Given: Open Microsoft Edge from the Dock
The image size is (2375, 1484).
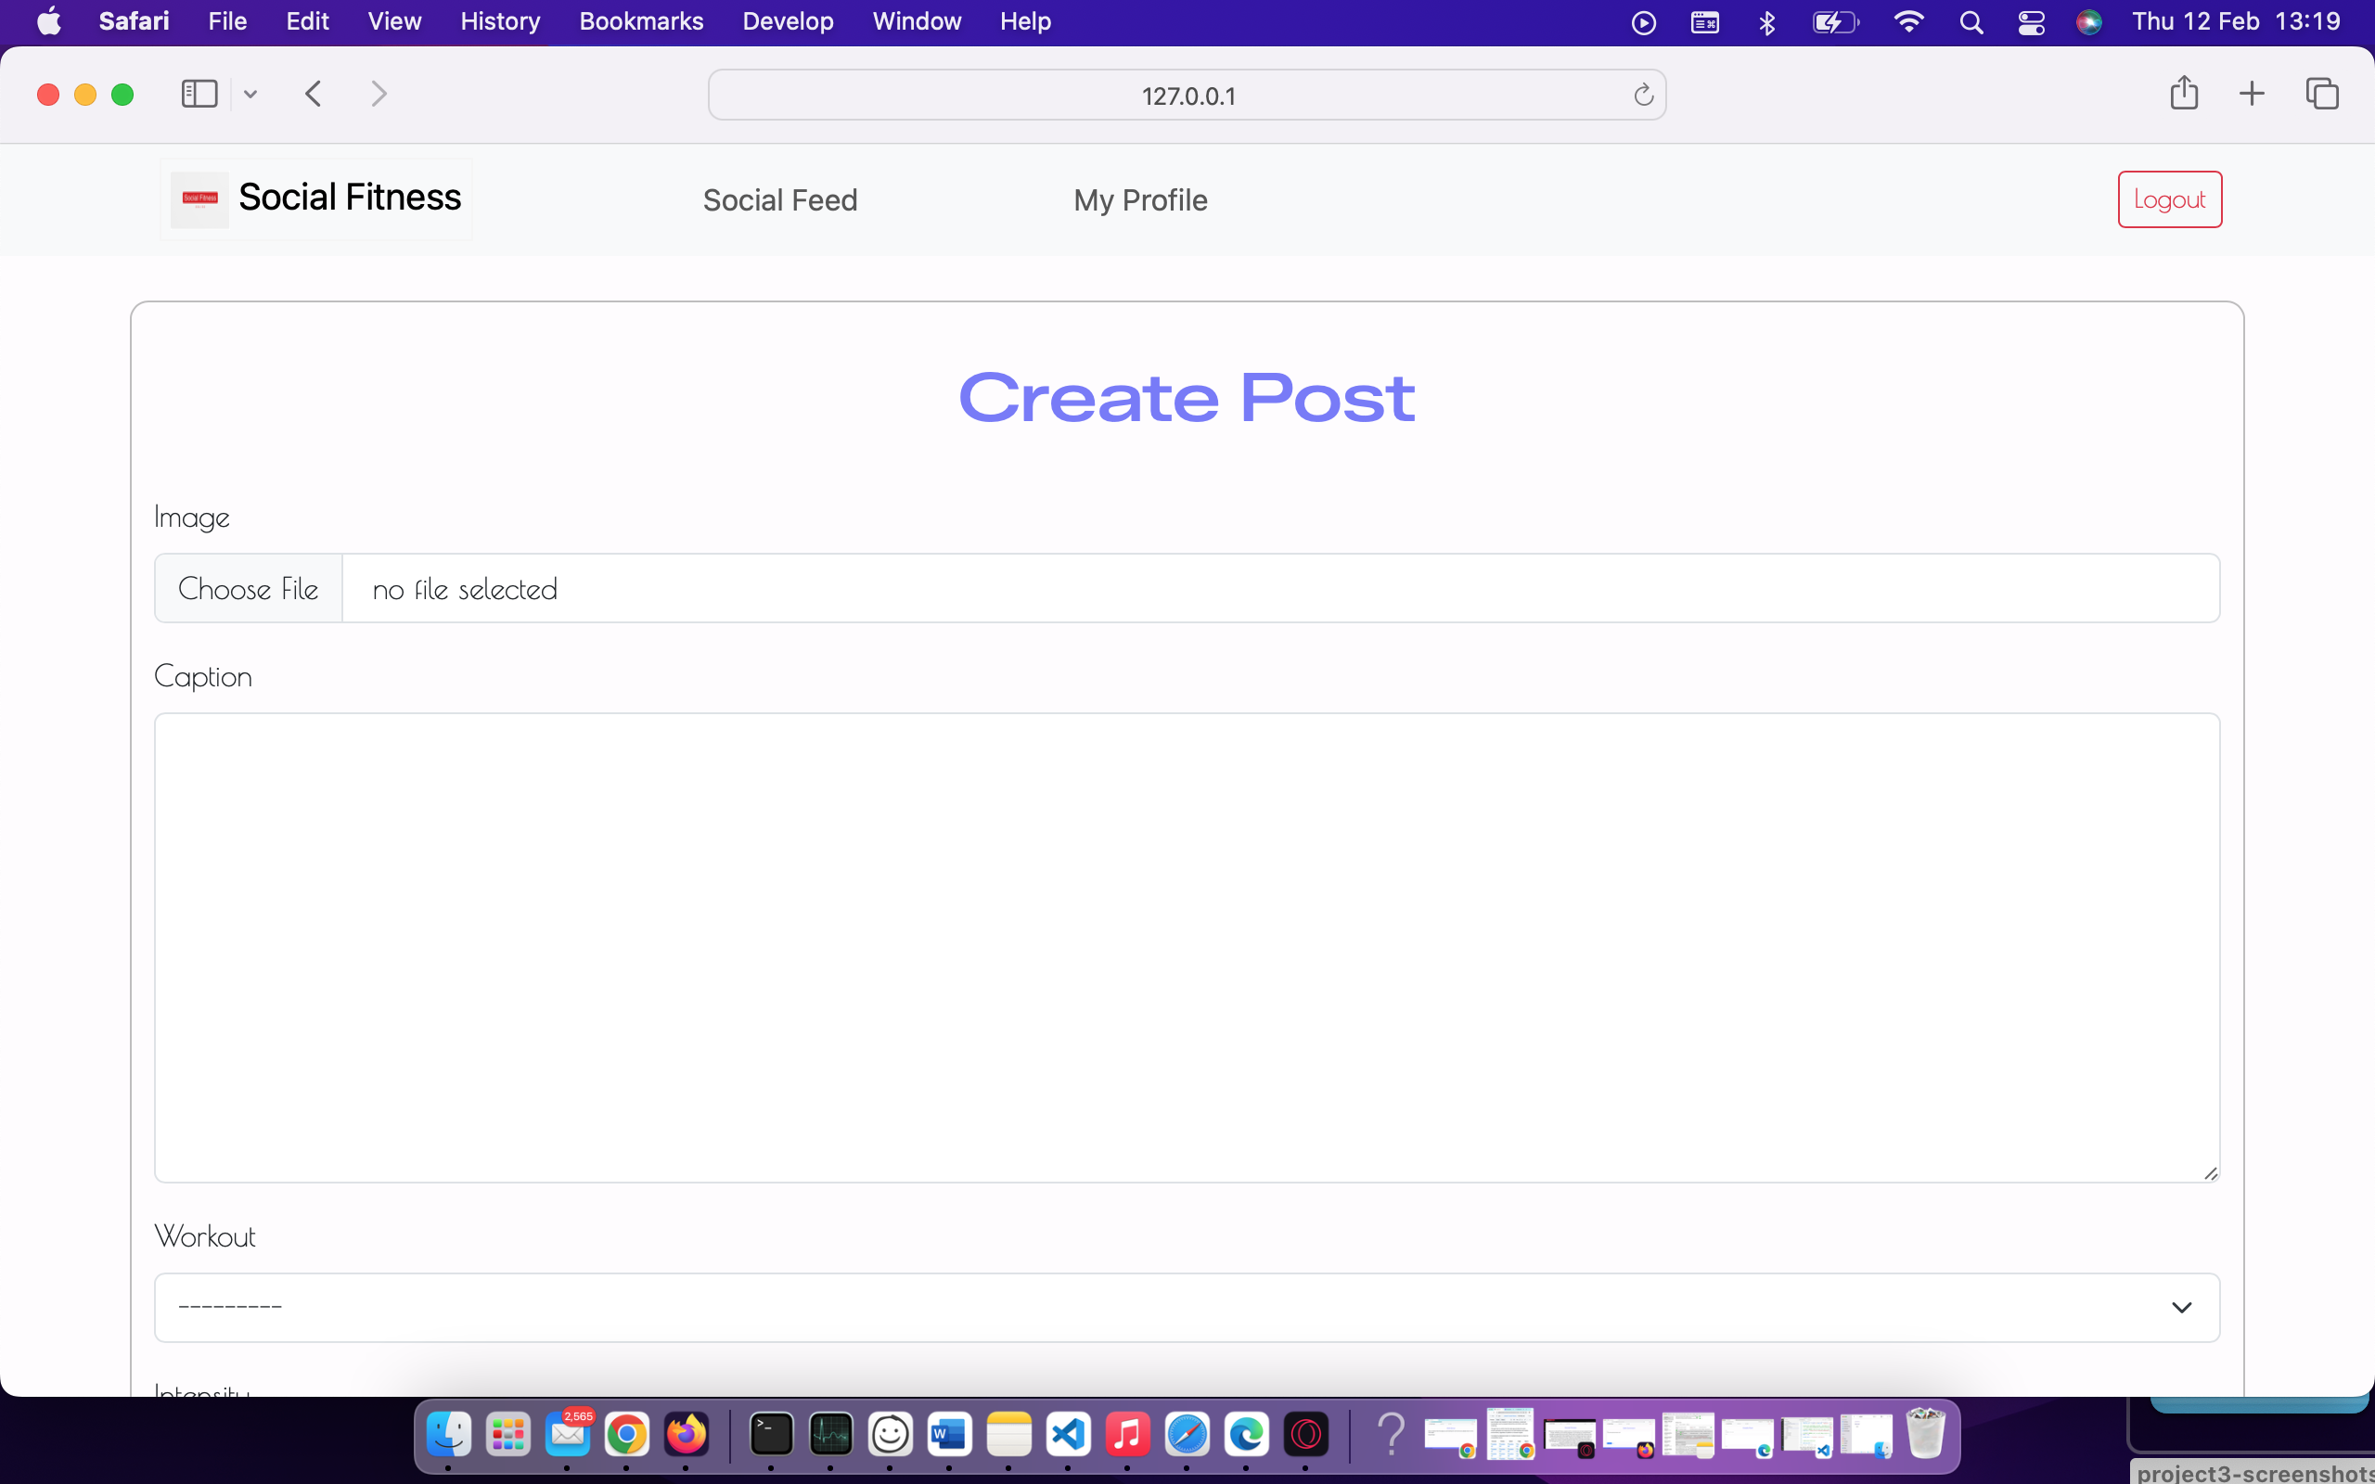Looking at the screenshot, I should pyautogui.click(x=1244, y=1434).
